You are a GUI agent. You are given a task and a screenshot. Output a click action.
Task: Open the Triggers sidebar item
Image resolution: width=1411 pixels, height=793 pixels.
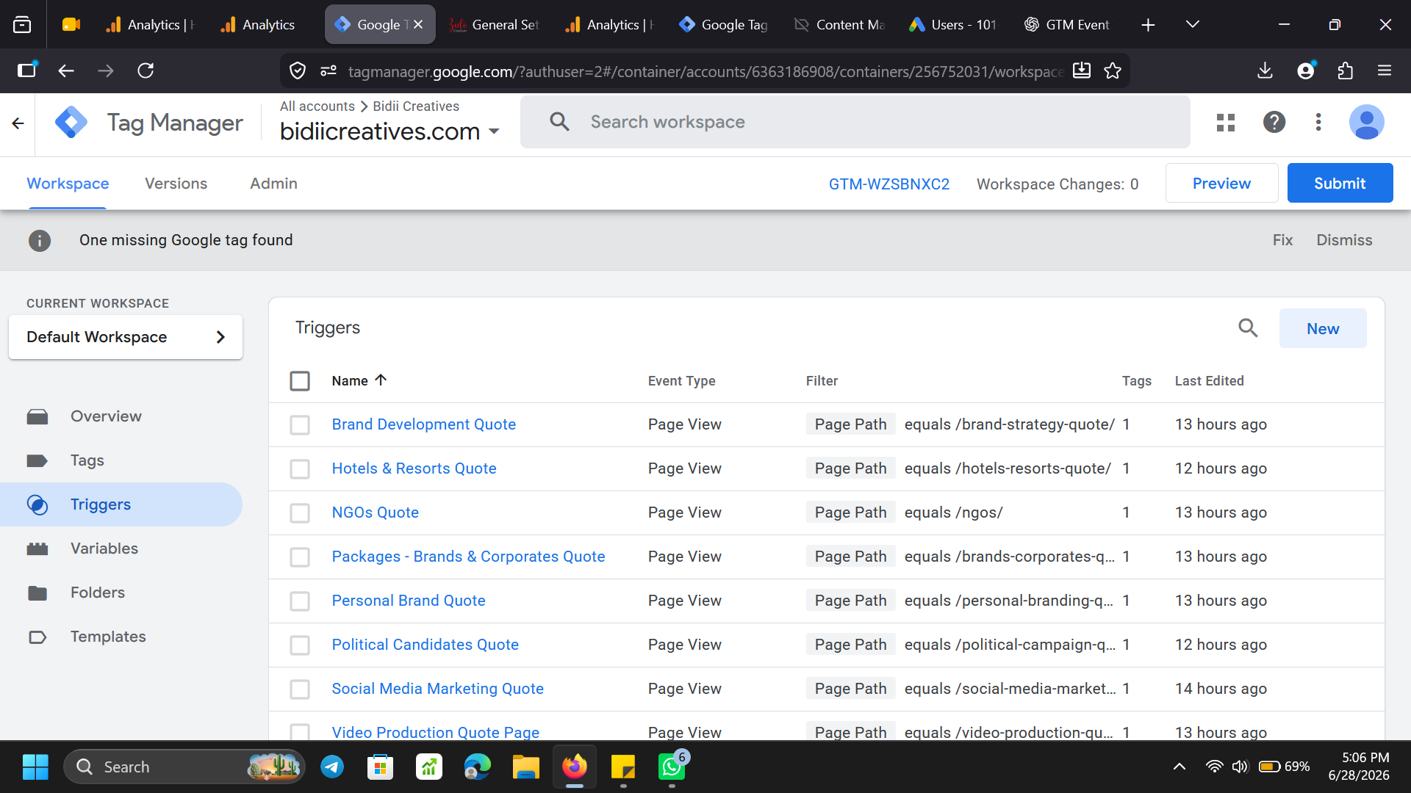pos(121,504)
